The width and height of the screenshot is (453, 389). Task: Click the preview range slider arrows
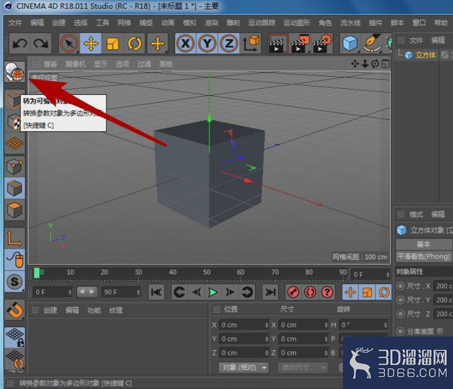[x=87, y=292]
